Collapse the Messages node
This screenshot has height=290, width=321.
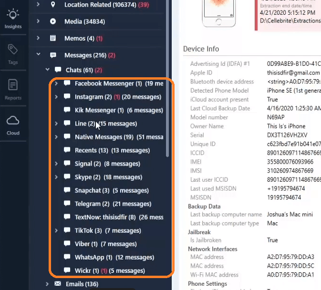(x=38, y=54)
